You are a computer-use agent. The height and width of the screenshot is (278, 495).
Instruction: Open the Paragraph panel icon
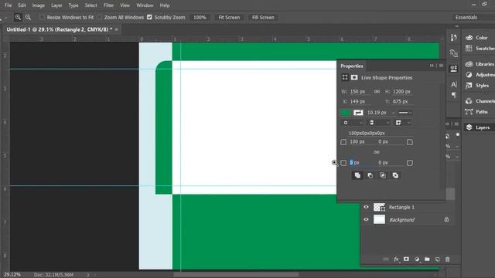(454, 95)
